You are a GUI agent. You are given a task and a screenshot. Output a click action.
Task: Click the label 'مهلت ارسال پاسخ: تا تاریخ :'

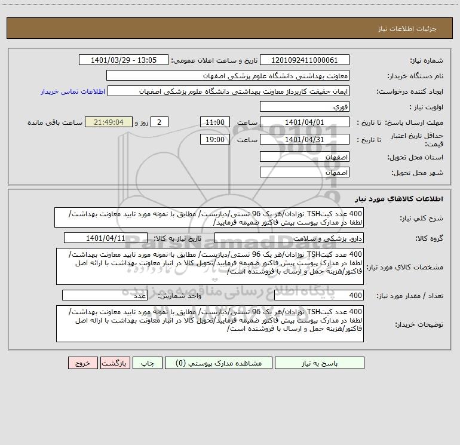pos(400,122)
